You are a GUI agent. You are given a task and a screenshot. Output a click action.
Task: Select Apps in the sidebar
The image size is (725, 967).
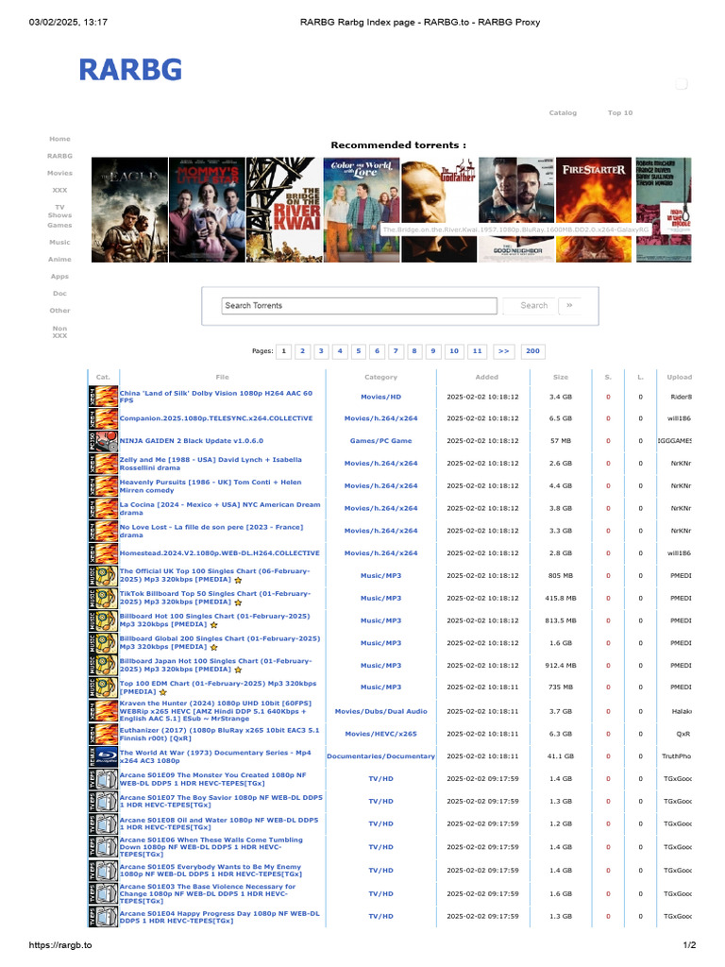tap(59, 277)
